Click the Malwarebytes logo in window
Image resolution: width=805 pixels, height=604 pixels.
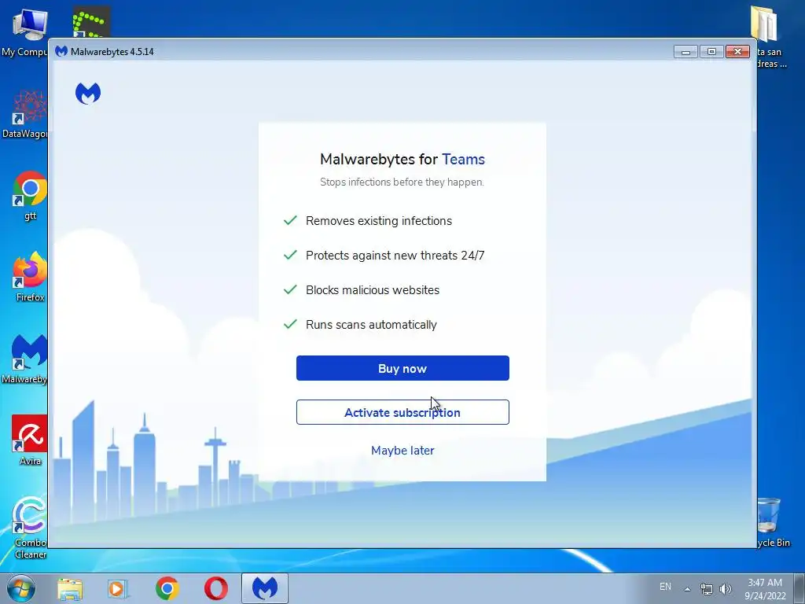(x=88, y=94)
